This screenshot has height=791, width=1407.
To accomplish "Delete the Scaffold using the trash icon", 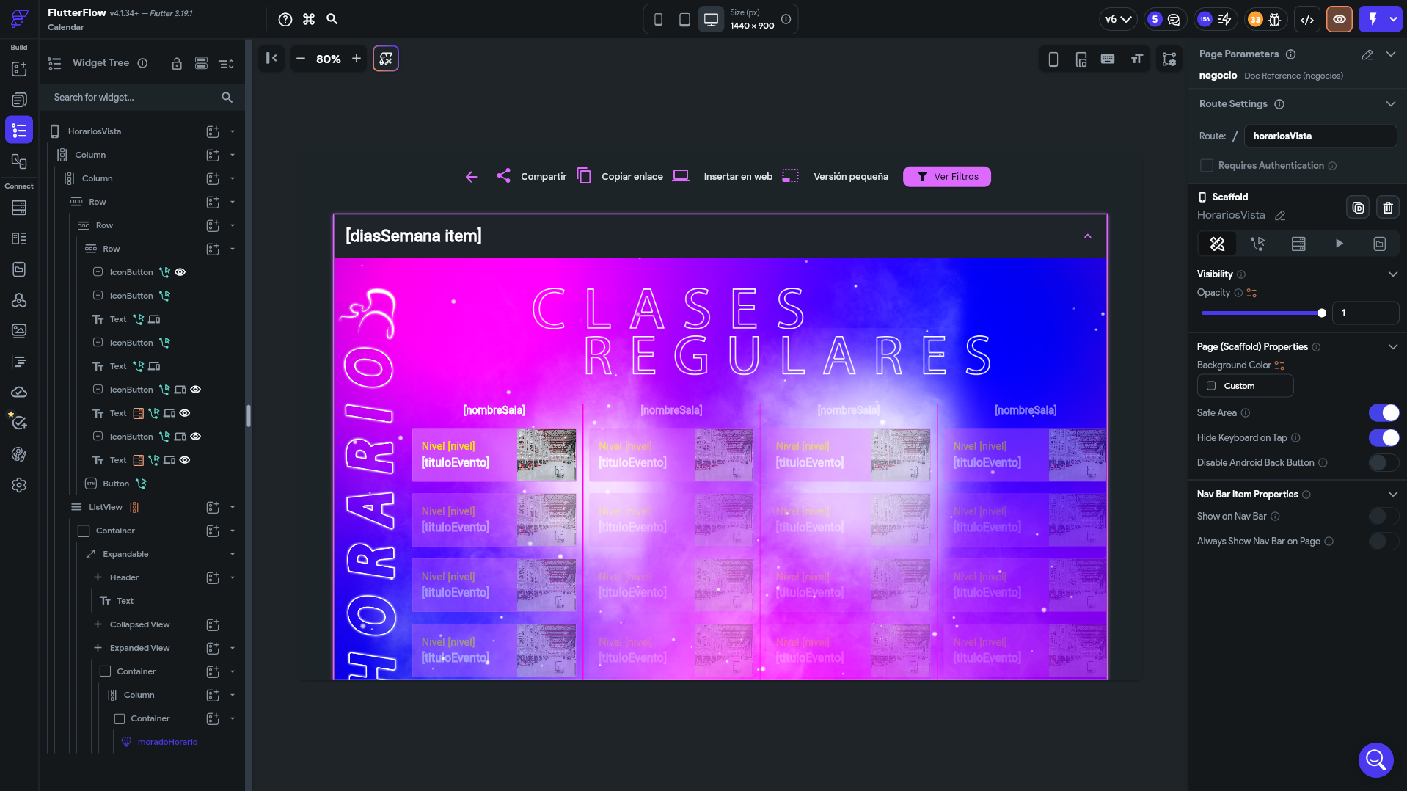I will click(x=1387, y=207).
